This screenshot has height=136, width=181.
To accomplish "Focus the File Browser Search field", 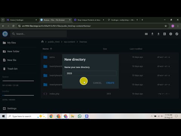I will coord(38,34).
